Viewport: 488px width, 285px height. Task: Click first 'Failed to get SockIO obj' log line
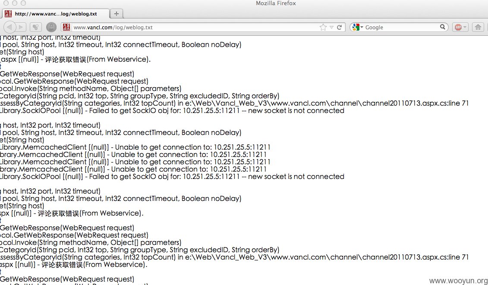click(x=172, y=111)
